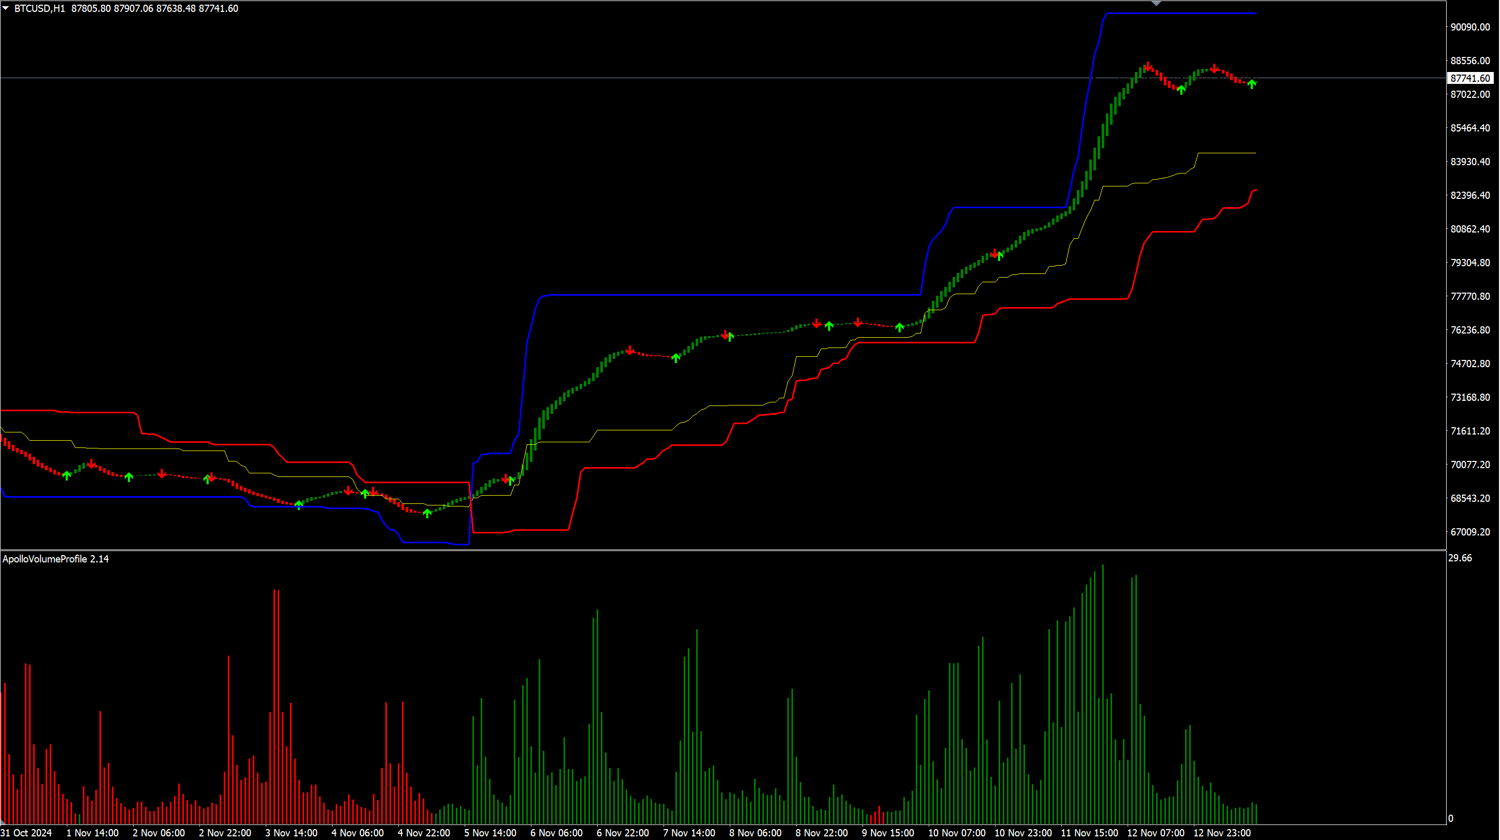This screenshot has width=1500, height=840.
Task: Click the 2 Nov 22:00 time label
Action: (225, 833)
